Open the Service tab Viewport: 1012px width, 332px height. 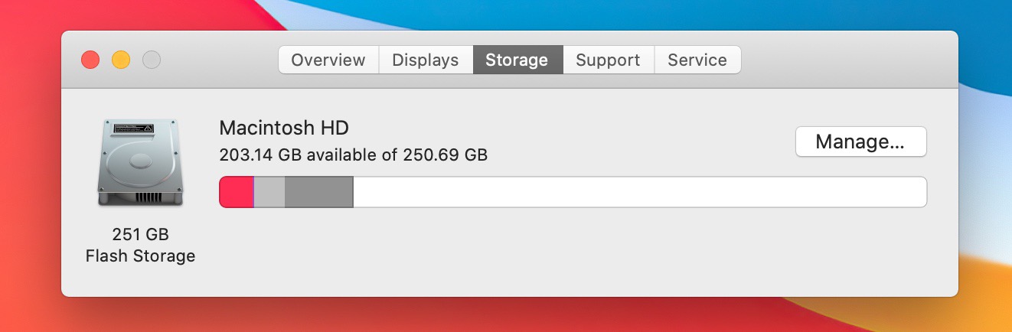[x=697, y=60]
